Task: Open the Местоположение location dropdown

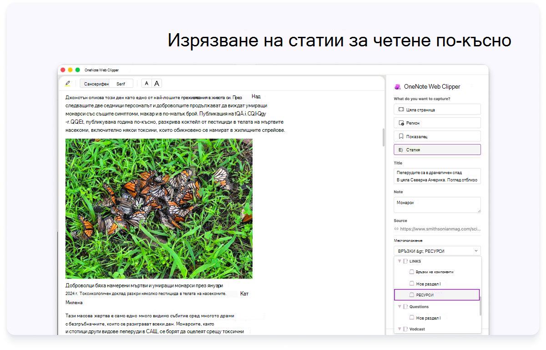Action: click(x=437, y=251)
